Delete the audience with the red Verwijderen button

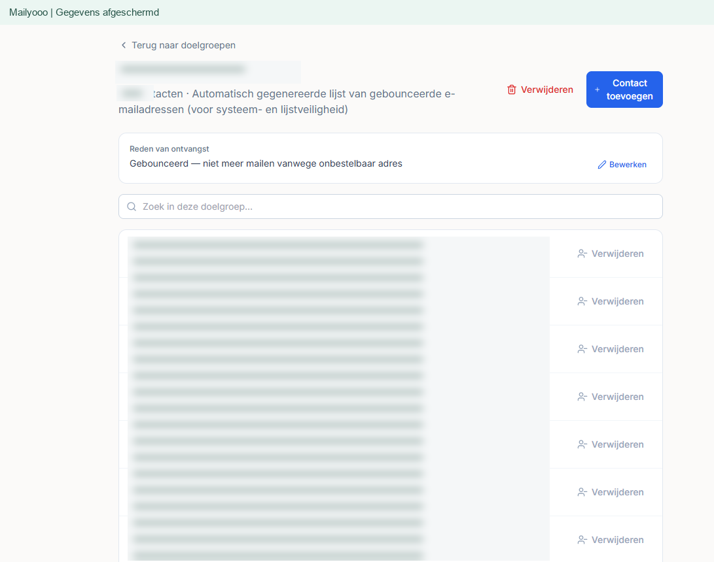540,90
